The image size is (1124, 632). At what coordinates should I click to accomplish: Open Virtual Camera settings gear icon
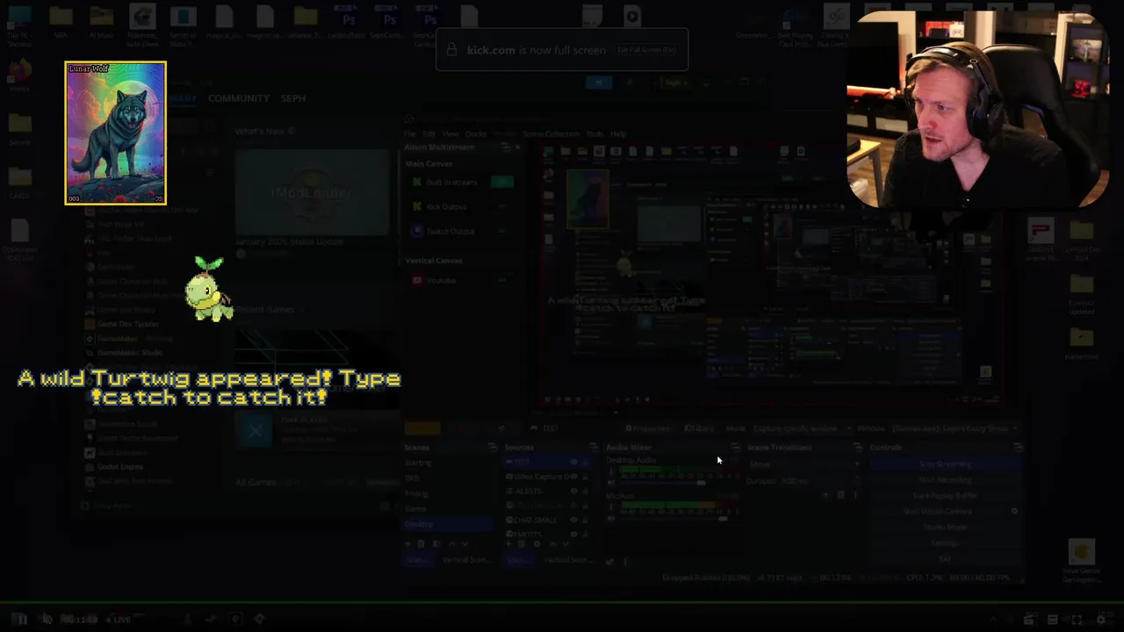click(1014, 511)
